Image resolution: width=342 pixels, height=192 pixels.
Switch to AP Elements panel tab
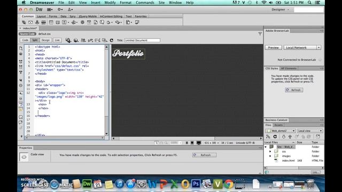[x=289, y=68]
